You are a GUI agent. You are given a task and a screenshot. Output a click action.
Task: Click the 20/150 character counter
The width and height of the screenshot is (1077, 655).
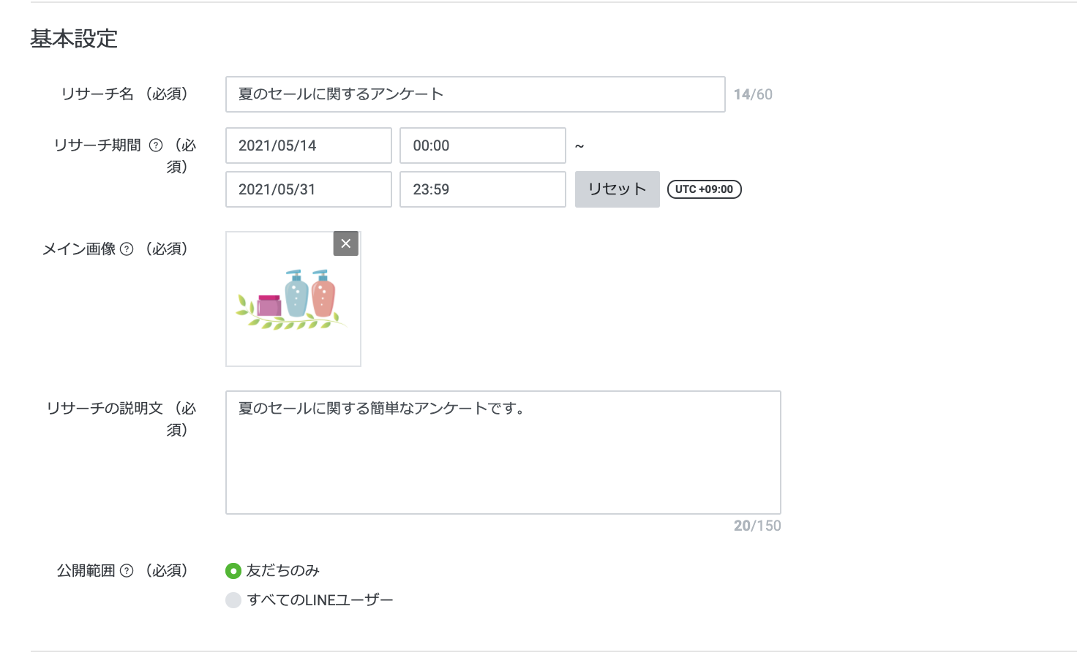pyautogui.click(x=757, y=526)
